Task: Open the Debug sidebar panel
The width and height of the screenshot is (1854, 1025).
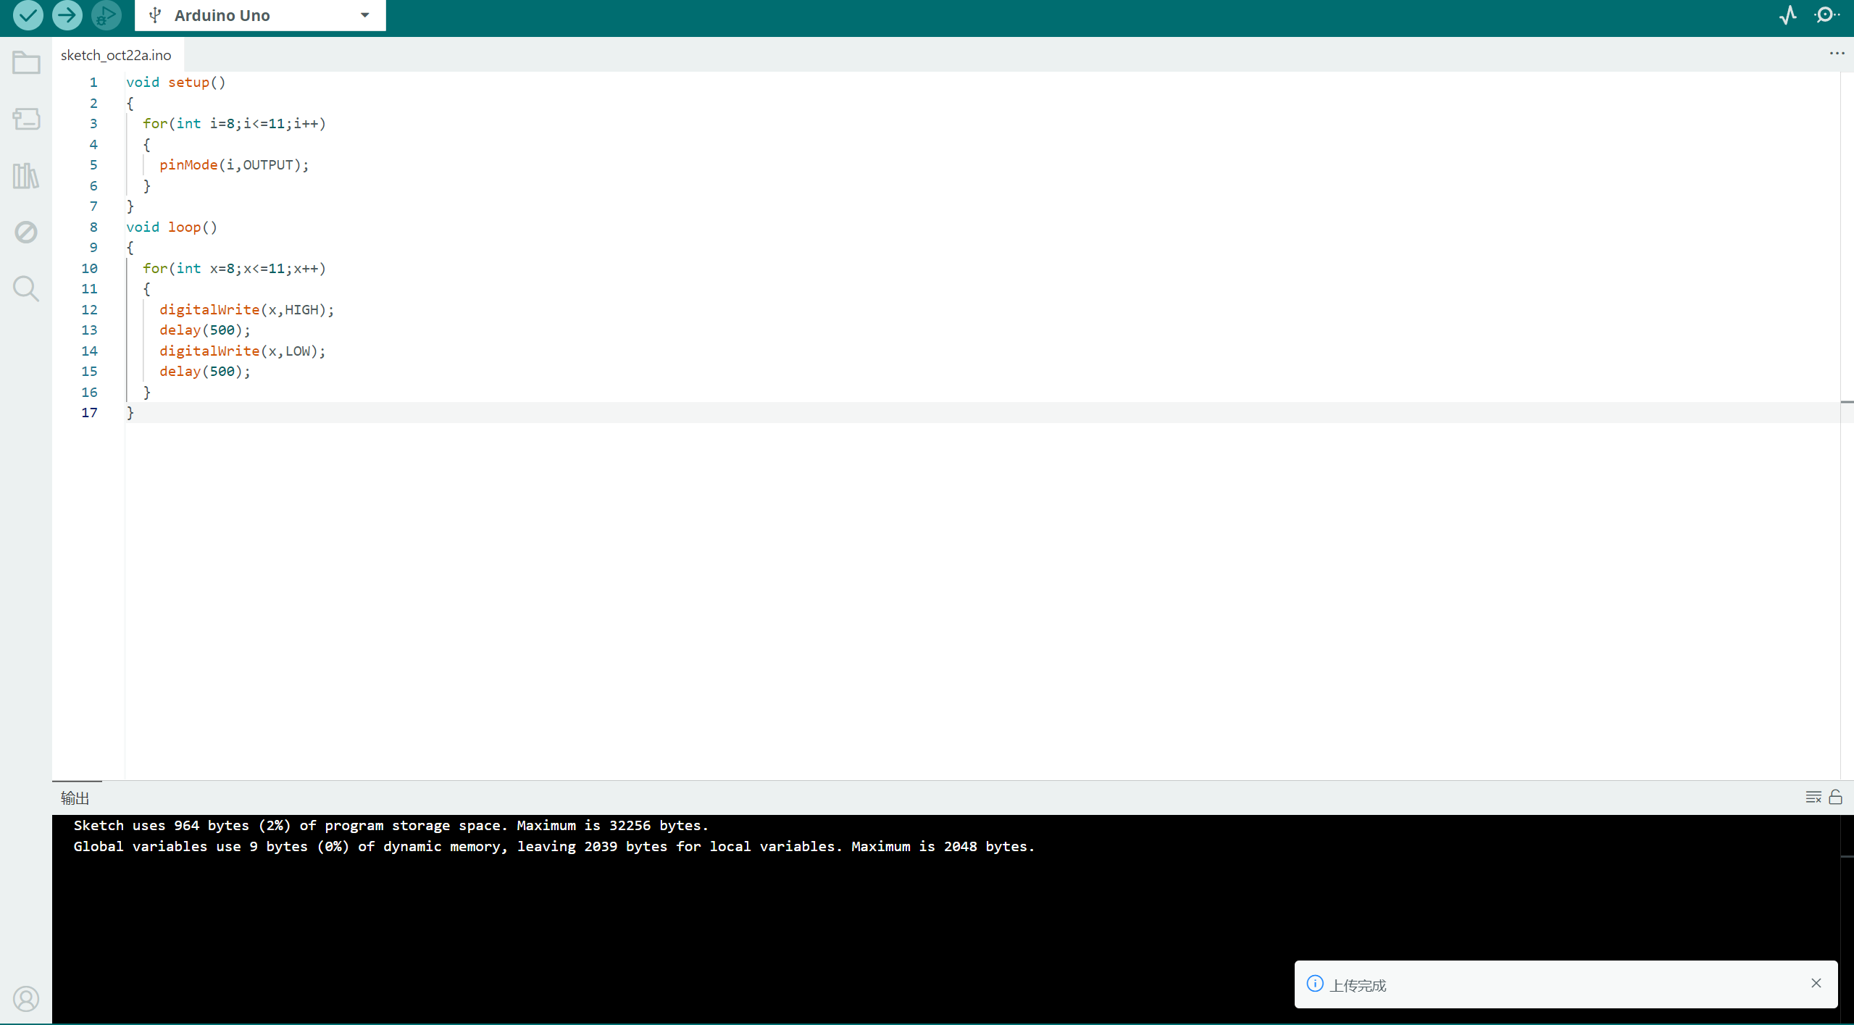Action: click(26, 232)
